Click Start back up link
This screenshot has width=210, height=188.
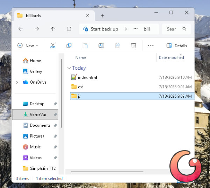point(104,29)
